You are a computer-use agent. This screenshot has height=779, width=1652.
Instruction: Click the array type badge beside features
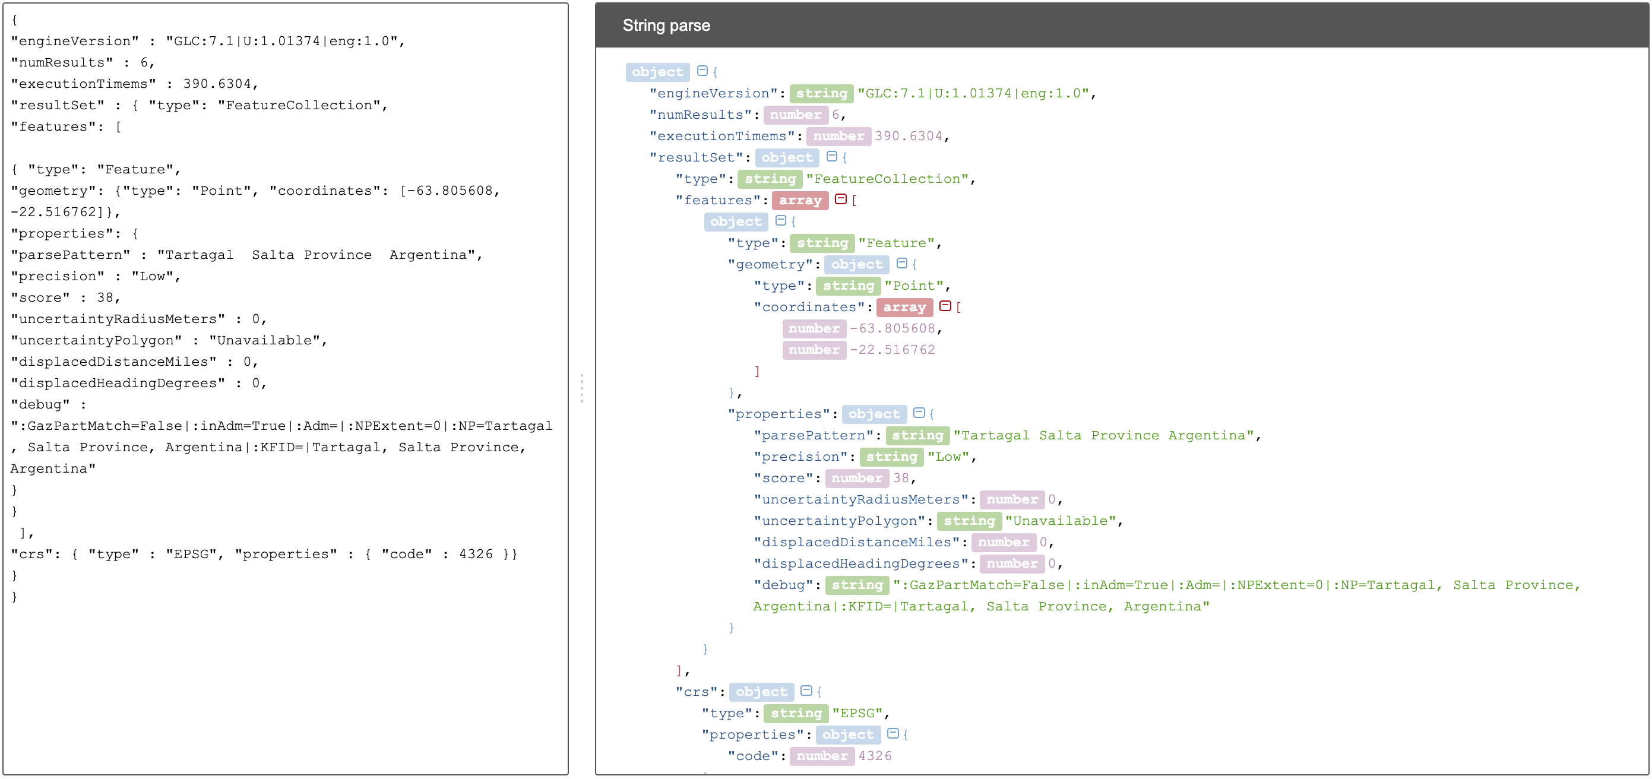click(x=800, y=200)
